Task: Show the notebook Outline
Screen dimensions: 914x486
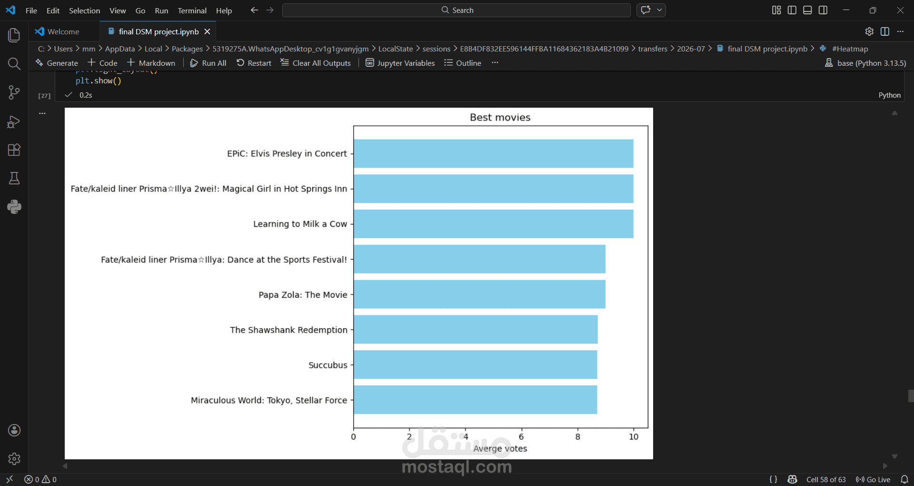Action: [463, 63]
